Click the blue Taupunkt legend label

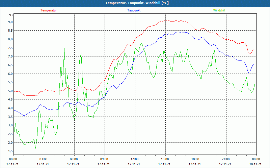click(x=134, y=10)
